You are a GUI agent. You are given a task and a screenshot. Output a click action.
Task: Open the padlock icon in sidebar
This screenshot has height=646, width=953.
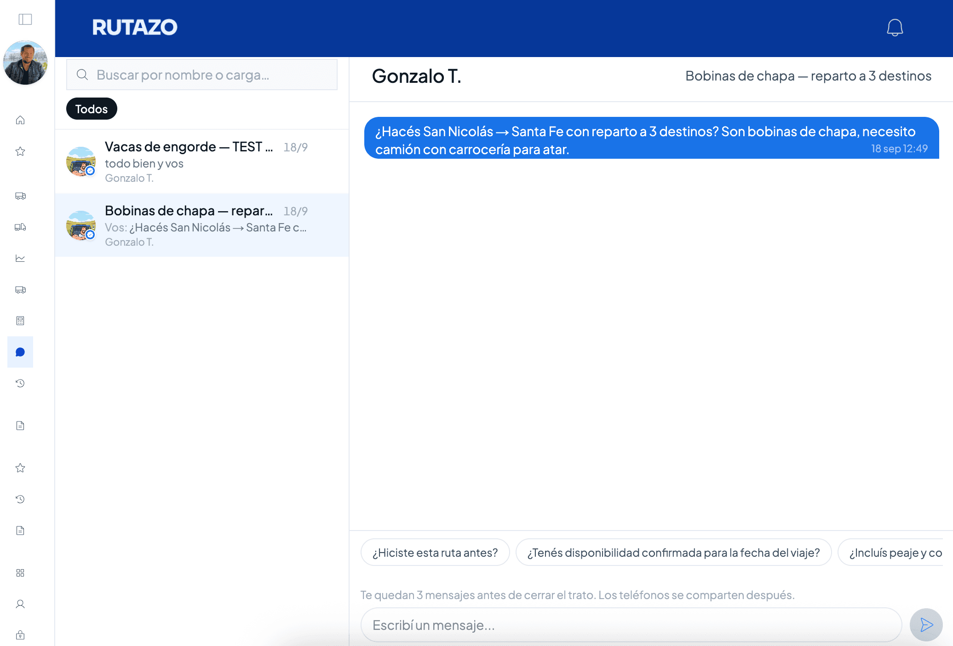[x=20, y=635]
